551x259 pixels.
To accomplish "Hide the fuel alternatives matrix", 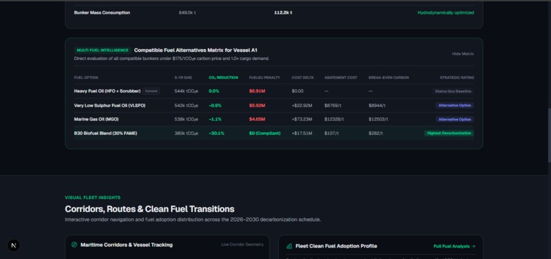I will pos(463,54).
